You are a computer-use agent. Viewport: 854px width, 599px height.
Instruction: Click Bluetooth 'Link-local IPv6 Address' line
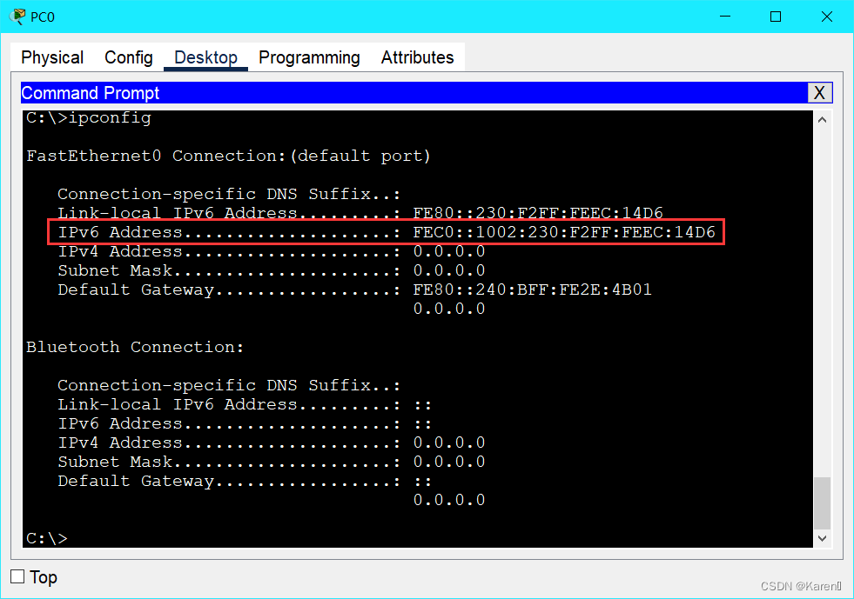245,405
